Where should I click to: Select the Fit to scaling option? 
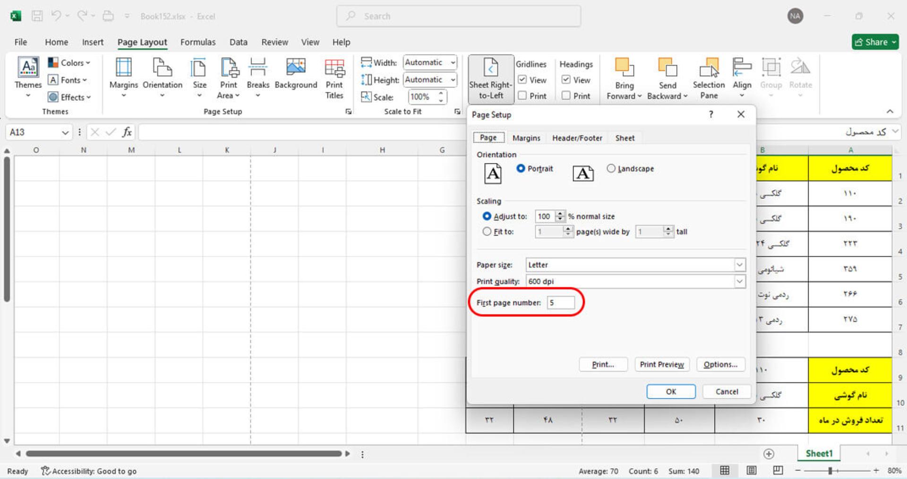click(487, 231)
